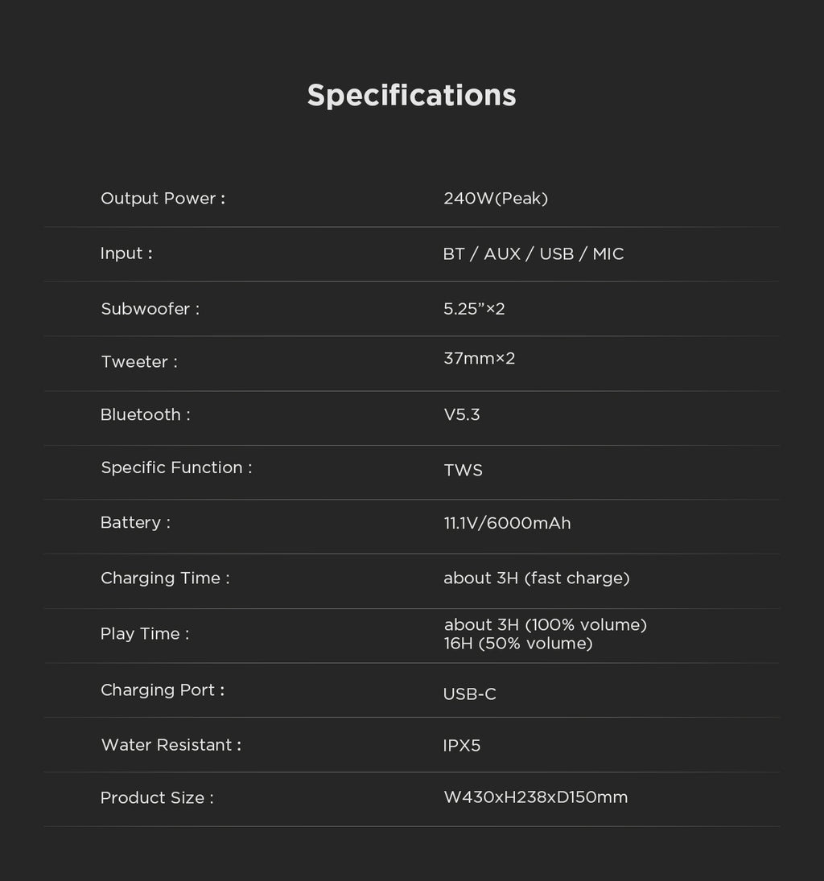Click the Input label

tap(126, 253)
